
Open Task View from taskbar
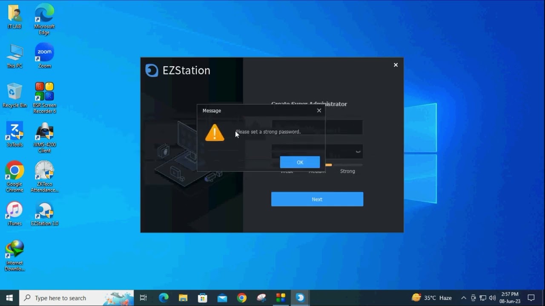[x=143, y=297]
